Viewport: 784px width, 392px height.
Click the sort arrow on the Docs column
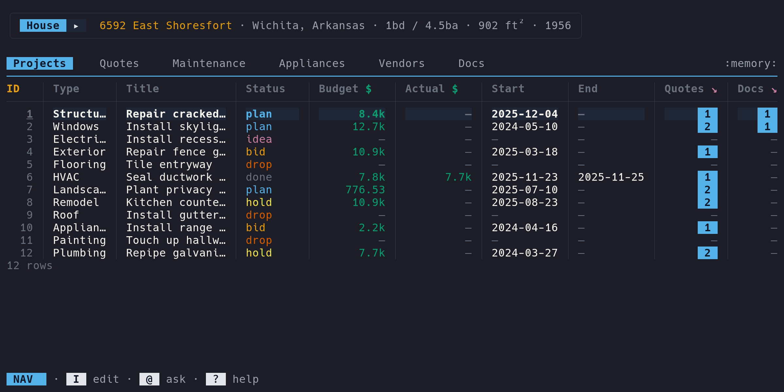click(x=774, y=90)
